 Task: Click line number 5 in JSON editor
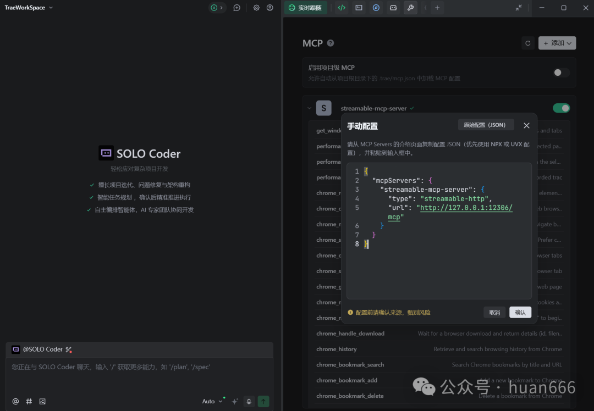357,208
